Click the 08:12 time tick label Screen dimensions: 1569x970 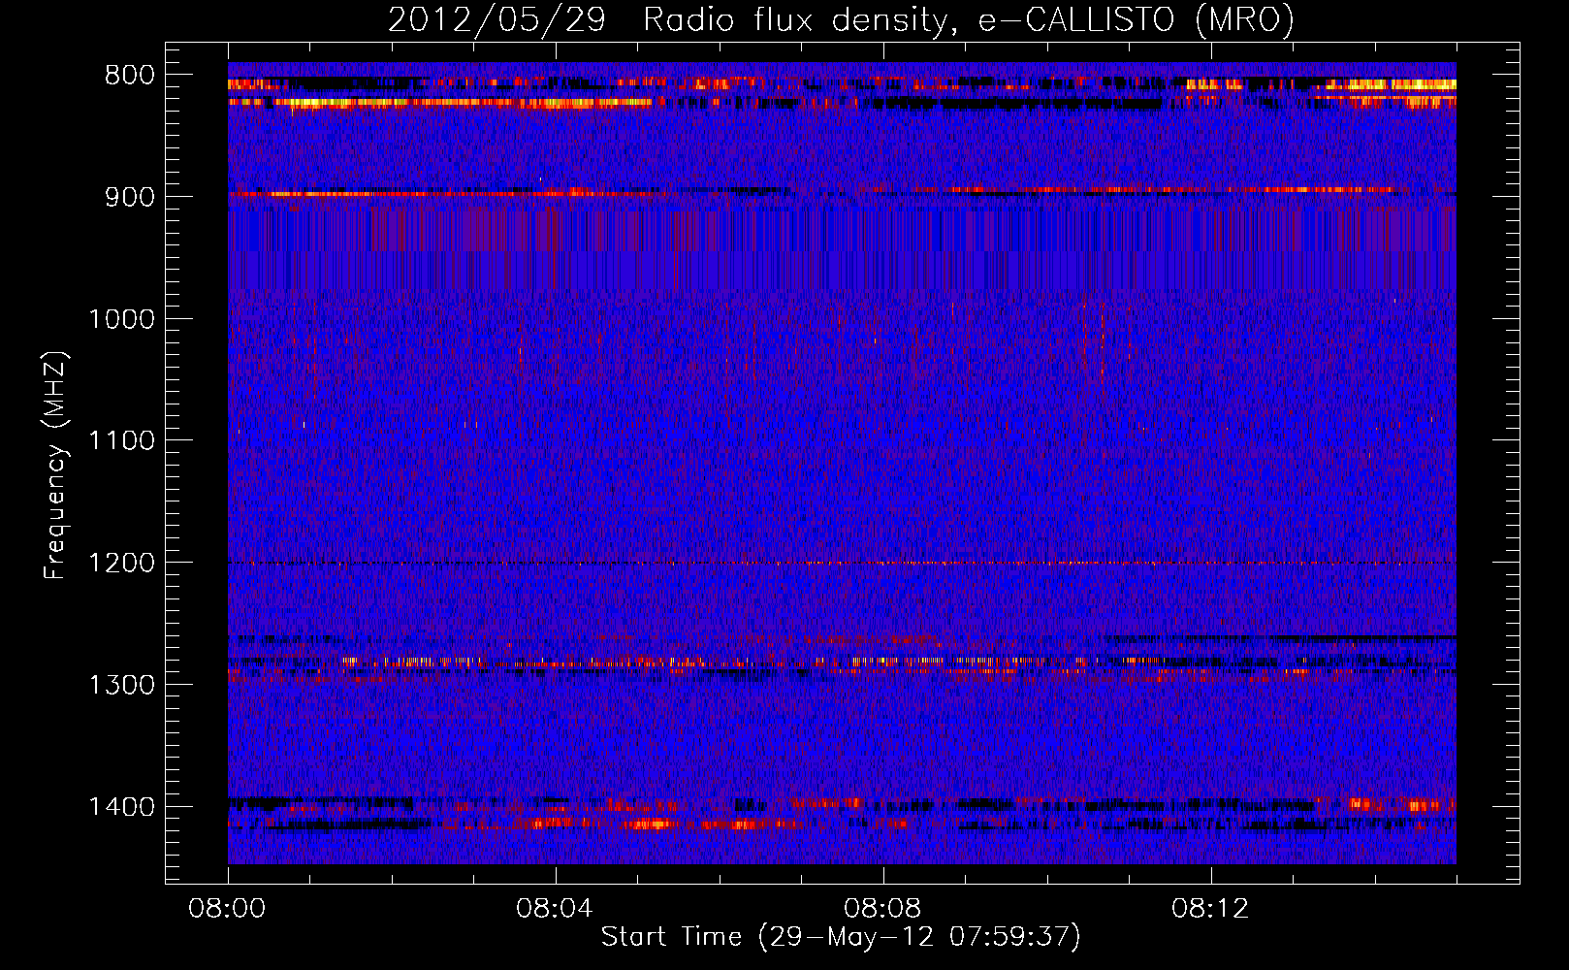coord(1211,909)
